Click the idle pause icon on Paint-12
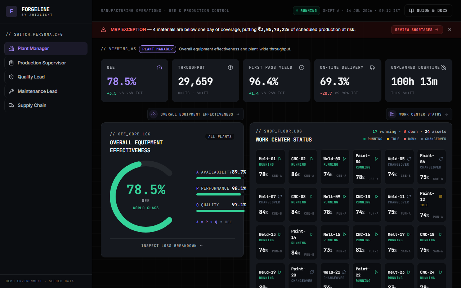Screen dimensions: 461x288 tap(441, 197)
